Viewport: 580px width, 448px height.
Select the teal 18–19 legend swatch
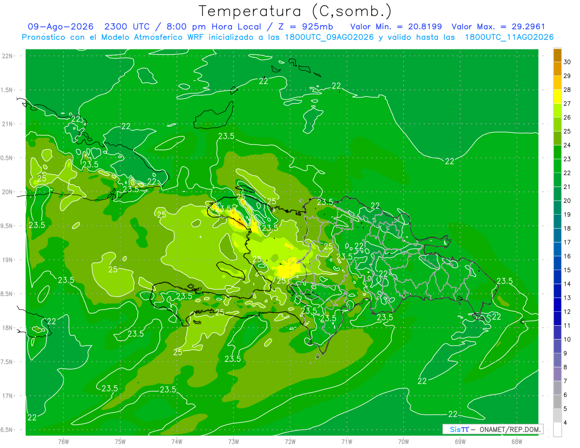(557, 221)
